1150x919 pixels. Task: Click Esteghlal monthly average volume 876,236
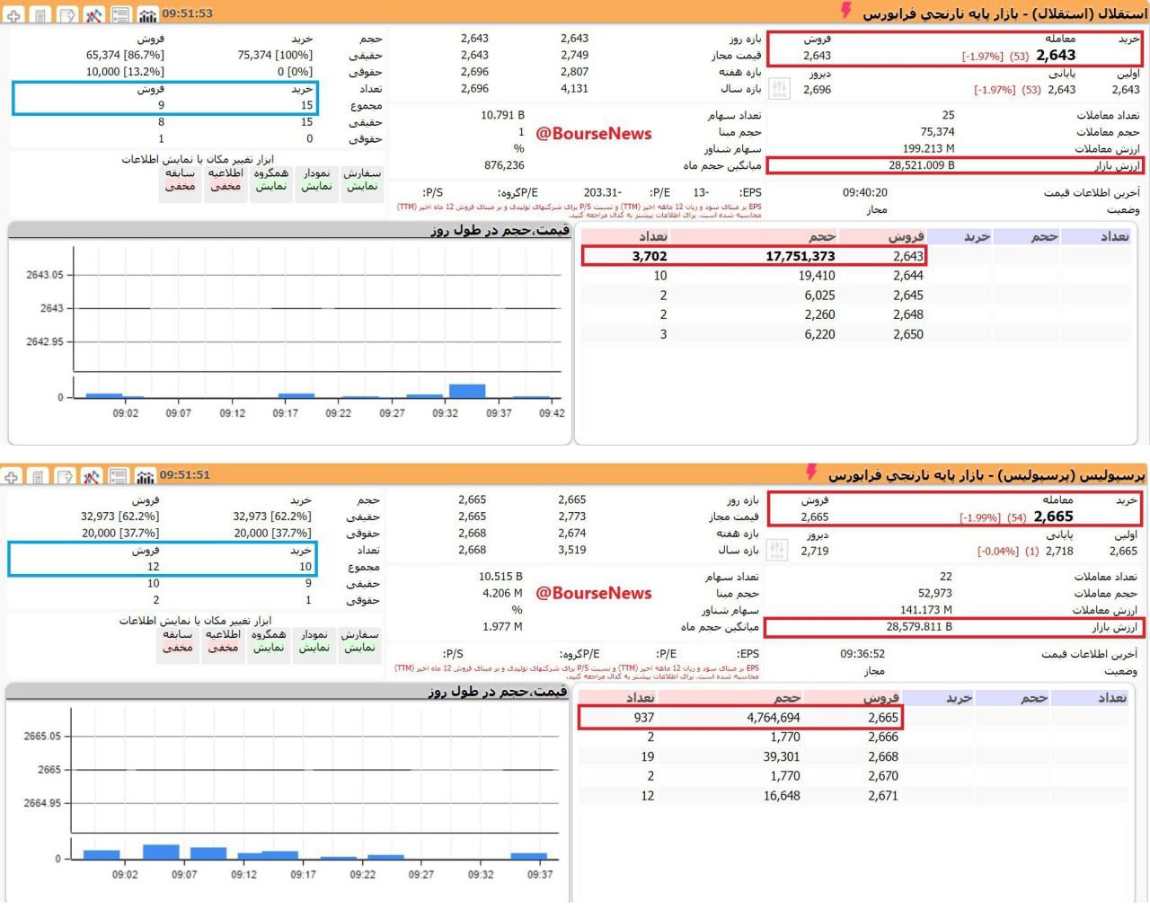pyautogui.click(x=504, y=165)
